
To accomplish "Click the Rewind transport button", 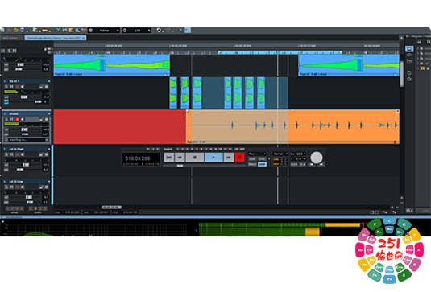I will (180, 158).
